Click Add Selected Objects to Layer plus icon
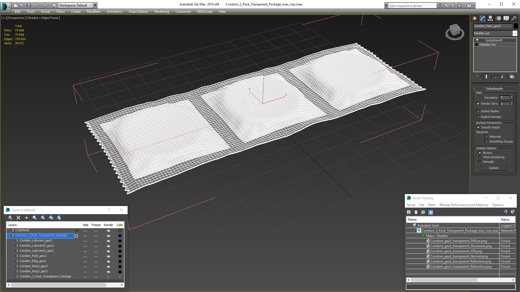Screen dimensions: 520x292 (27, 218)
